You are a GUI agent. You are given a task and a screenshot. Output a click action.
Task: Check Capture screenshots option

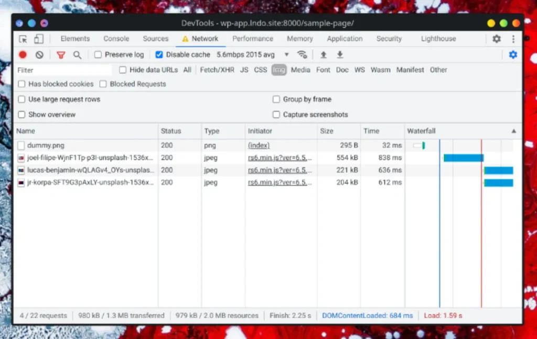pyautogui.click(x=276, y=115)
